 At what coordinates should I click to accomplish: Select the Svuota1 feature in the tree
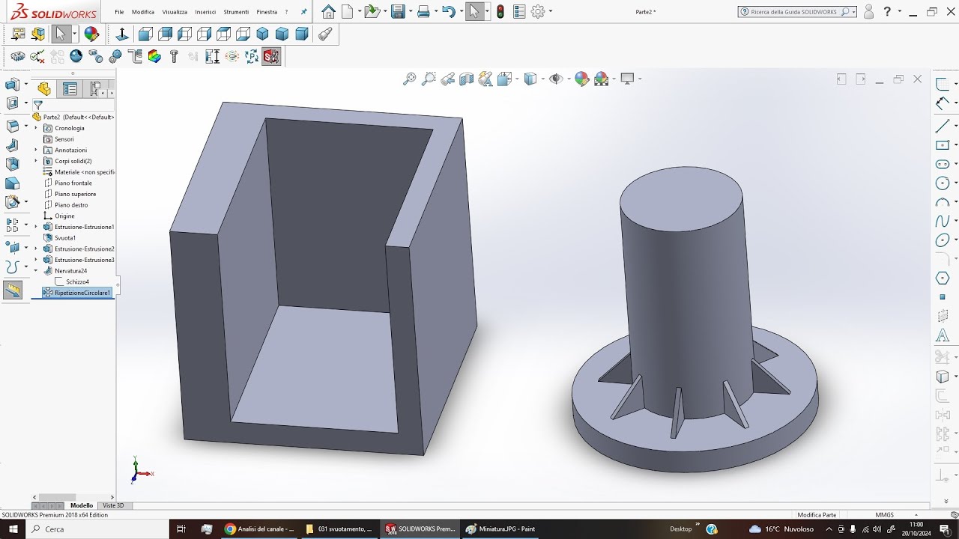(x=65, y=238)
